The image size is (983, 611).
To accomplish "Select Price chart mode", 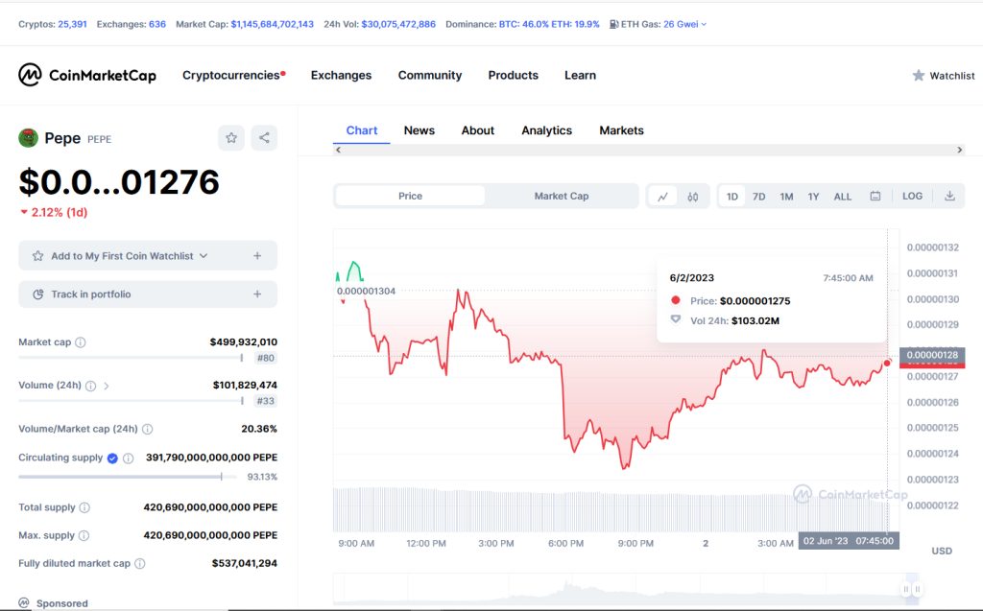I will [410, 196].
